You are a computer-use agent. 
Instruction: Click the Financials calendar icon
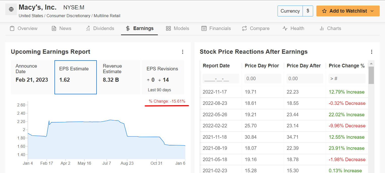pyautogui.click(x=204, y=28)
